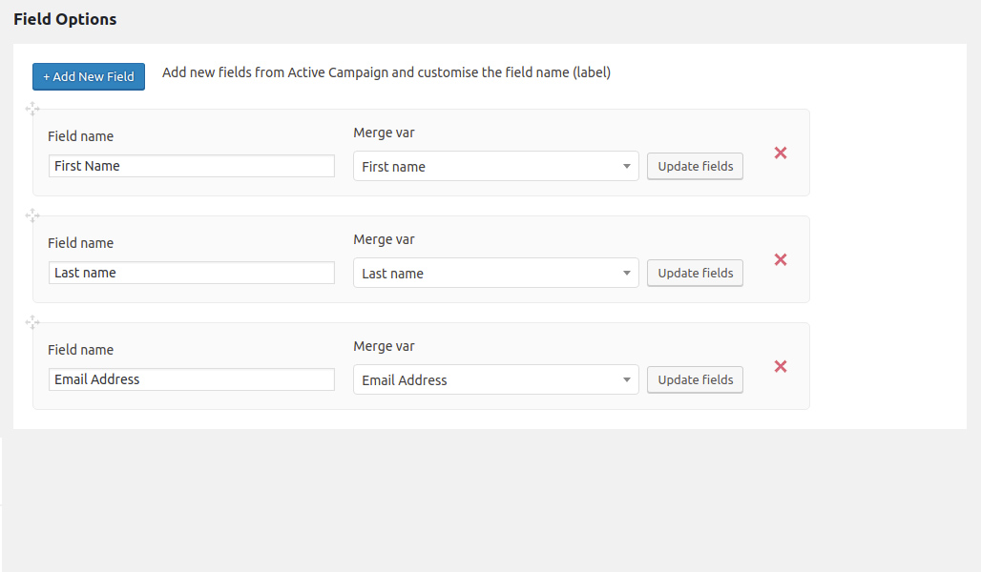
Task: Click the drag handle for Email Address row
Action: (x=32, y=323)
